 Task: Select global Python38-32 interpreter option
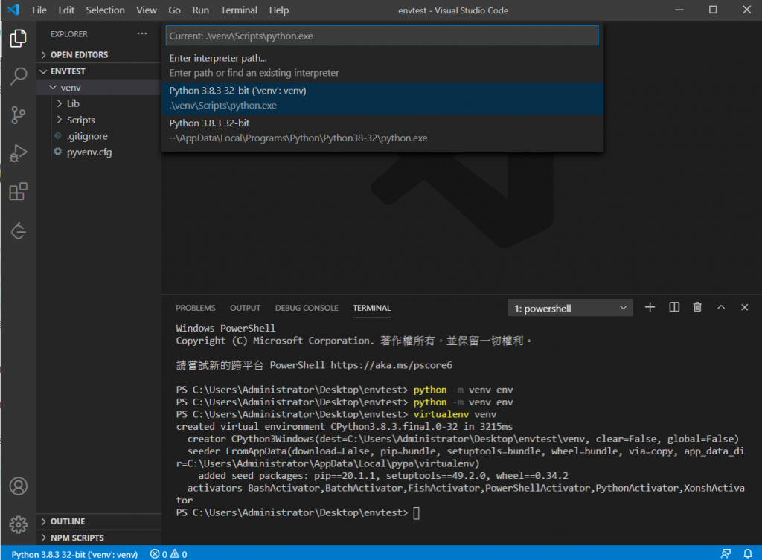pyautogui.click(x=382, y=131)
